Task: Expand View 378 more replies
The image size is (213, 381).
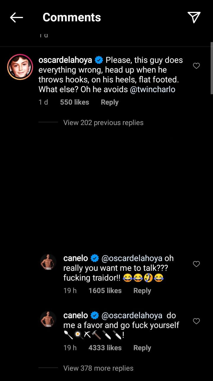Action: point(98,368)
